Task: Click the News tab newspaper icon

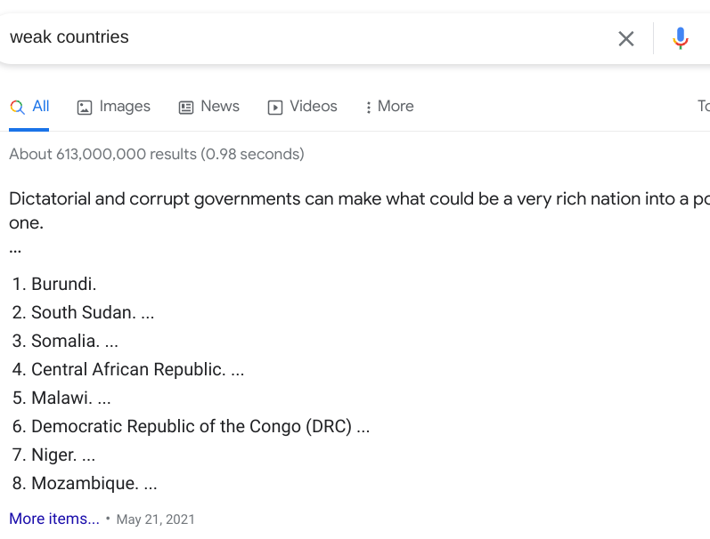Action: point(185,107)
